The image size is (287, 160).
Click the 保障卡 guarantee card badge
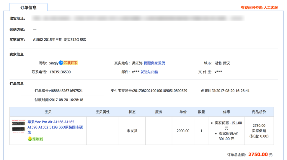click(x=35, y=139)
